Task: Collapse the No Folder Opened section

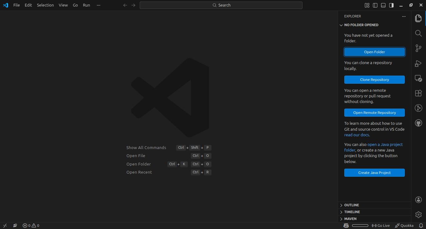Action: (375, 25)
